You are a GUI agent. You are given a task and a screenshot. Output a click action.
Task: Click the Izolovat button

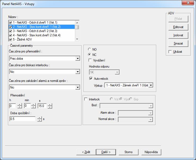(x=178, y=35)
